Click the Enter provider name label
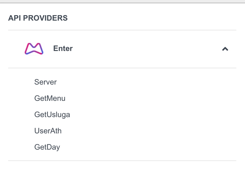 (63, 49)
